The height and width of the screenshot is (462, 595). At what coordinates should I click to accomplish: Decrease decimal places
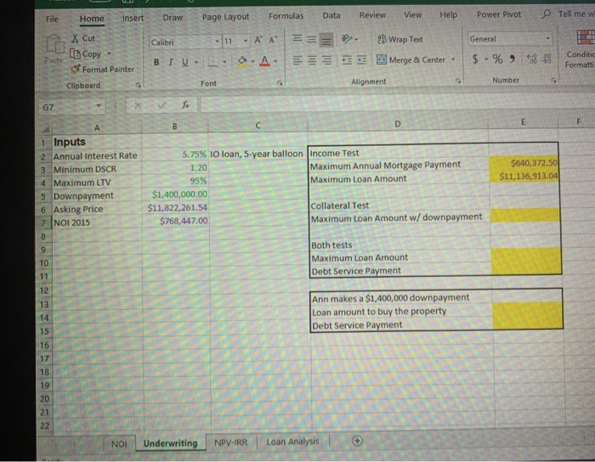coord(547,59)
